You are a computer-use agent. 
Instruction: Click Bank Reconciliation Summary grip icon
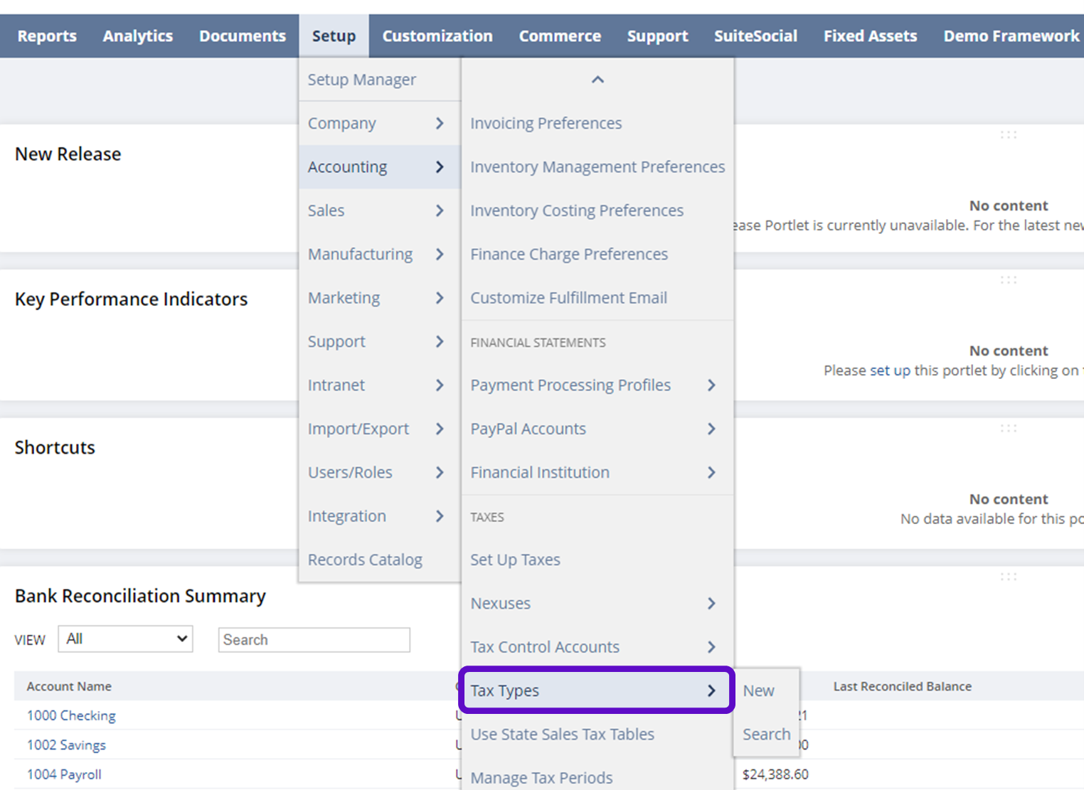coord(1008,577)
